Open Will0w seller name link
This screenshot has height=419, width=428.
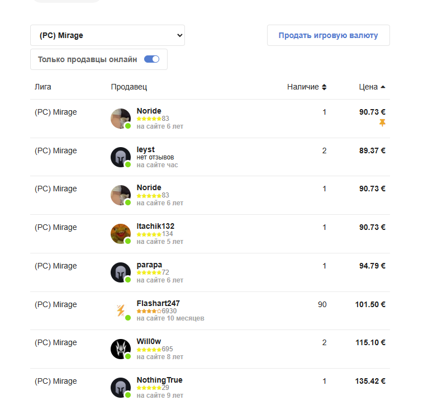pyautogui.click(x=149, y=342)
